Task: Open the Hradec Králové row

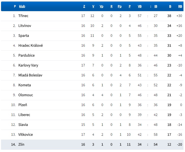Action: pos(92,46)
